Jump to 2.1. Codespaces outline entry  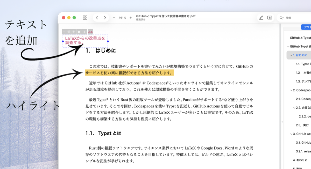pyautogui.click(x=303, y=99)
